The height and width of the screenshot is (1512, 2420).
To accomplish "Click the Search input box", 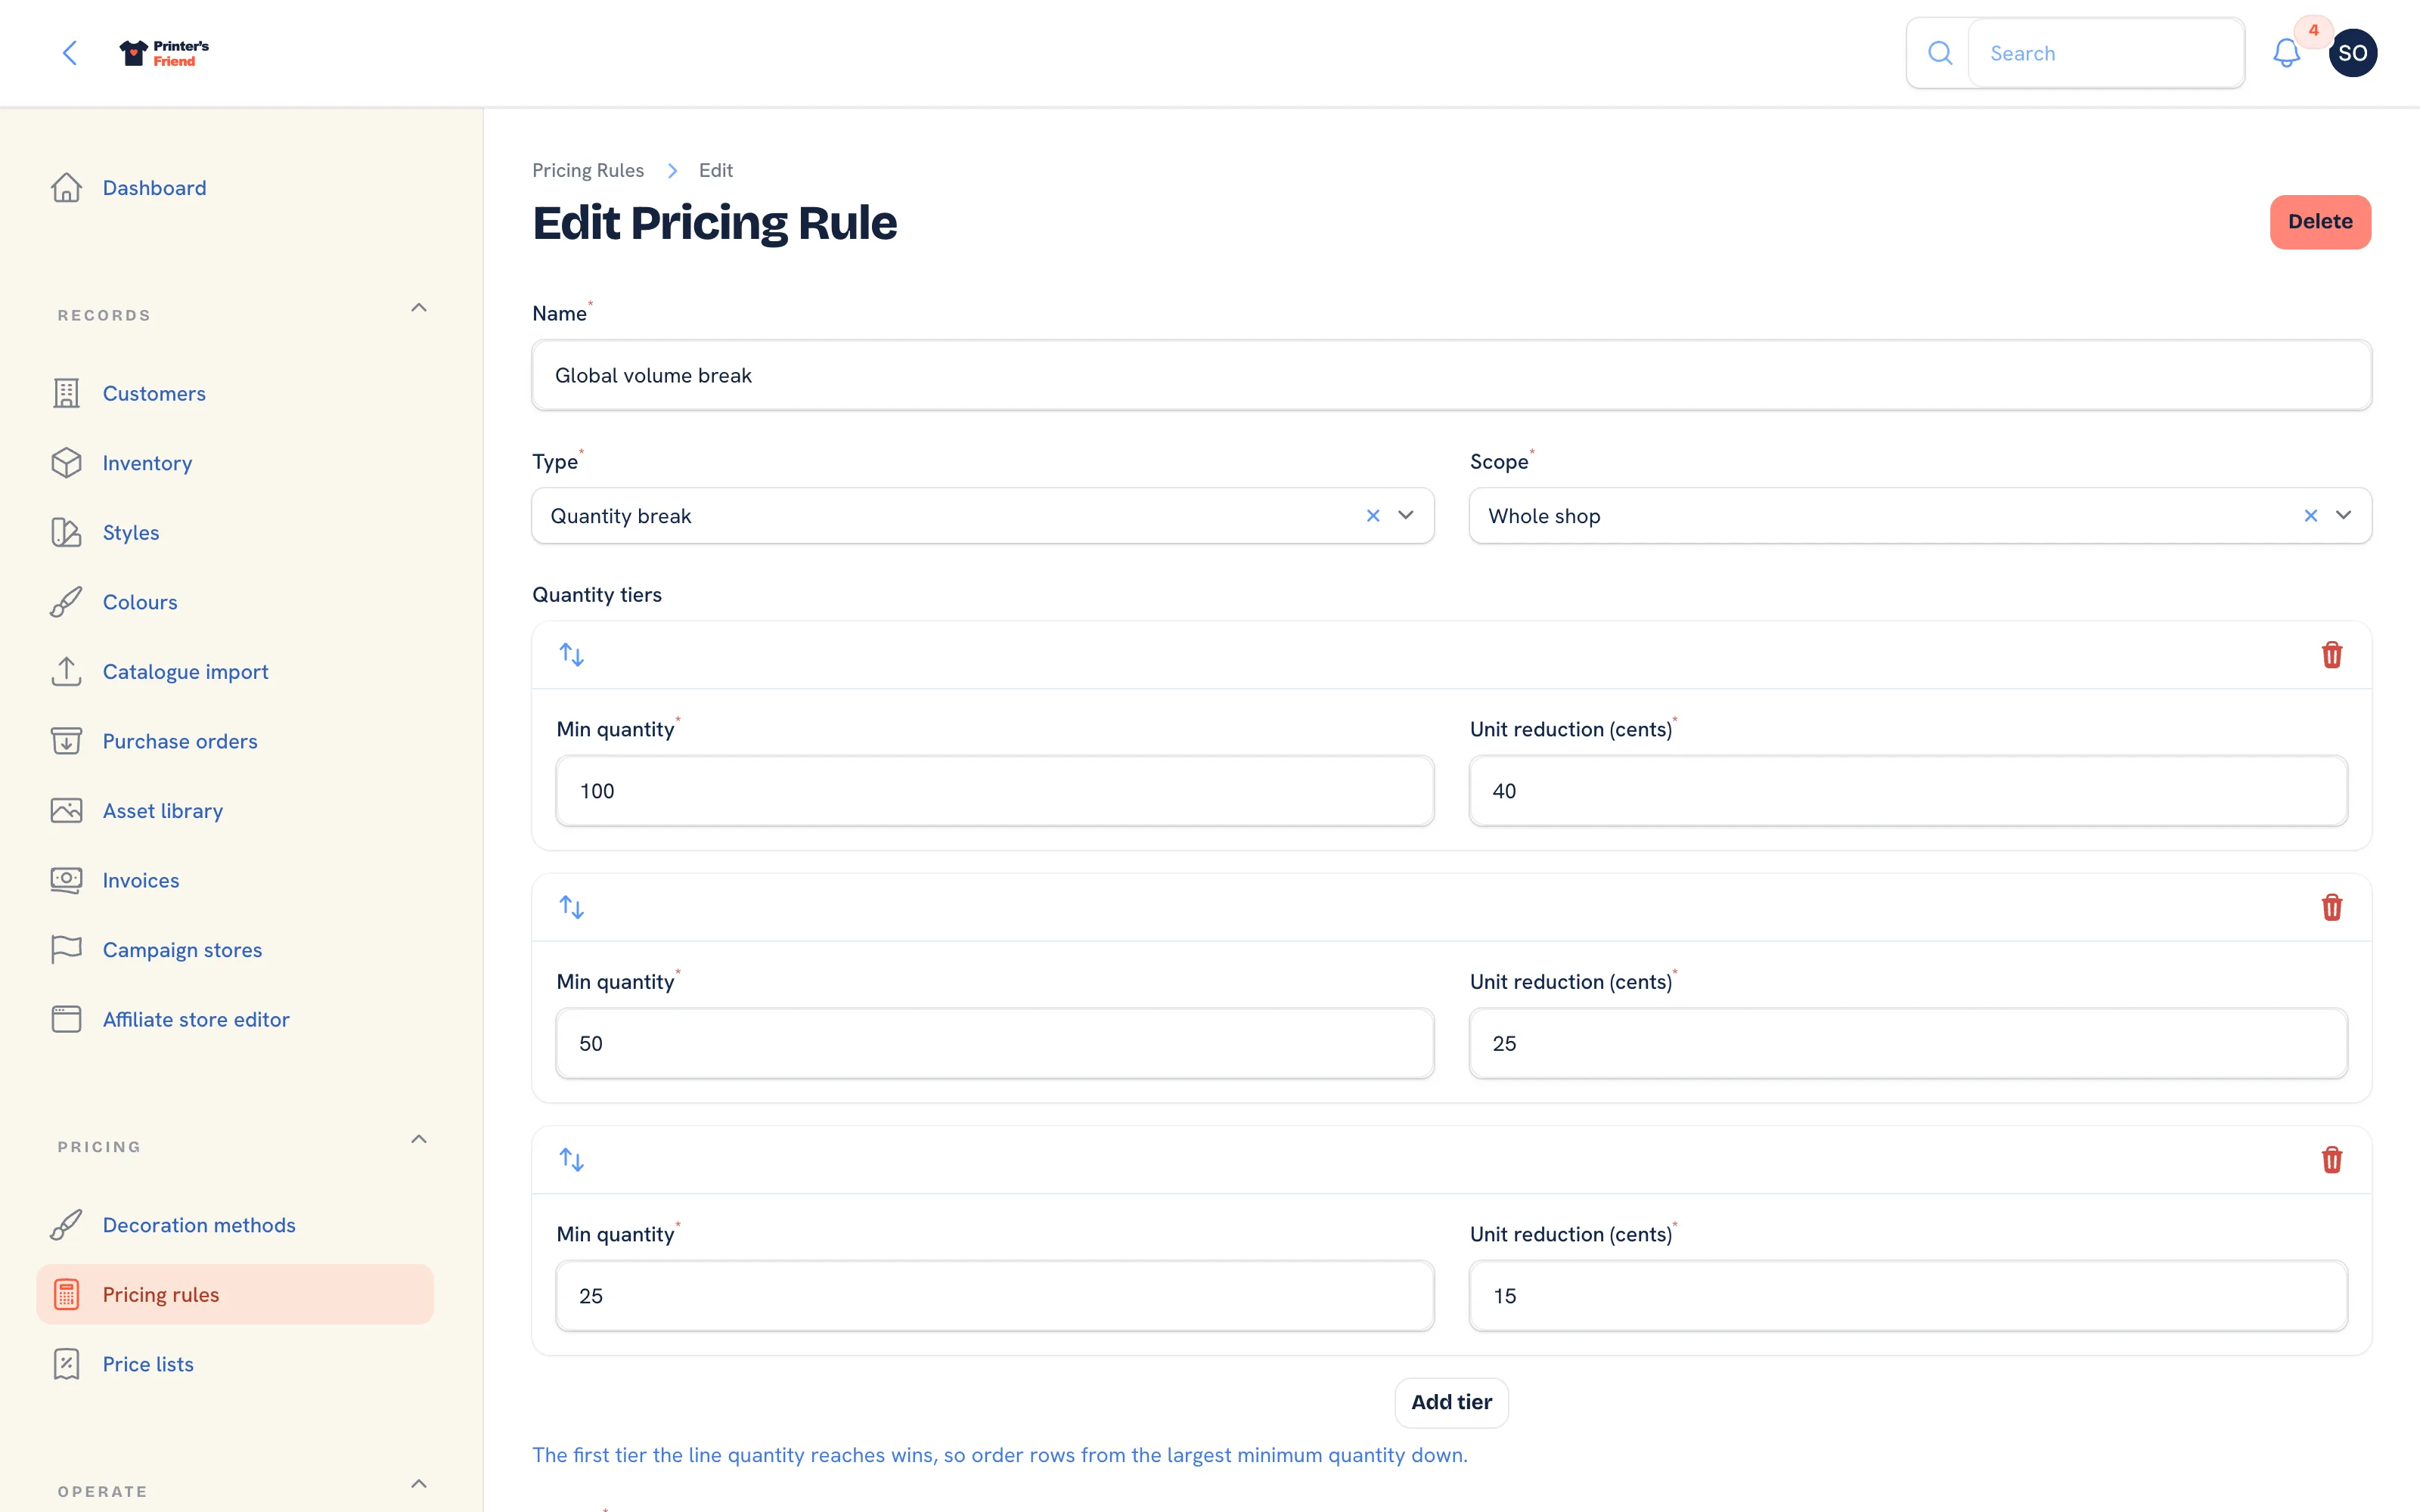I will pos(2106,53).
